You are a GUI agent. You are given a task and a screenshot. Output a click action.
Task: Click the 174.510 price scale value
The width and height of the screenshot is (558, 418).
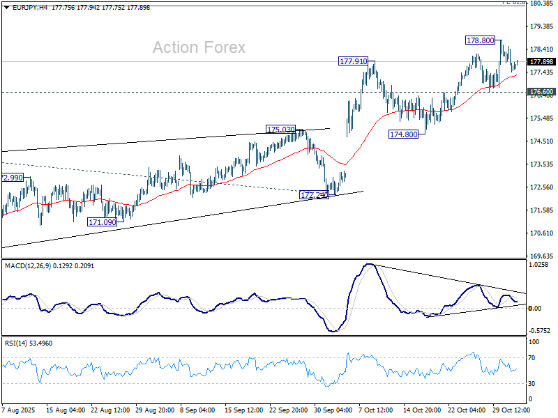click(x=542, y=141)
